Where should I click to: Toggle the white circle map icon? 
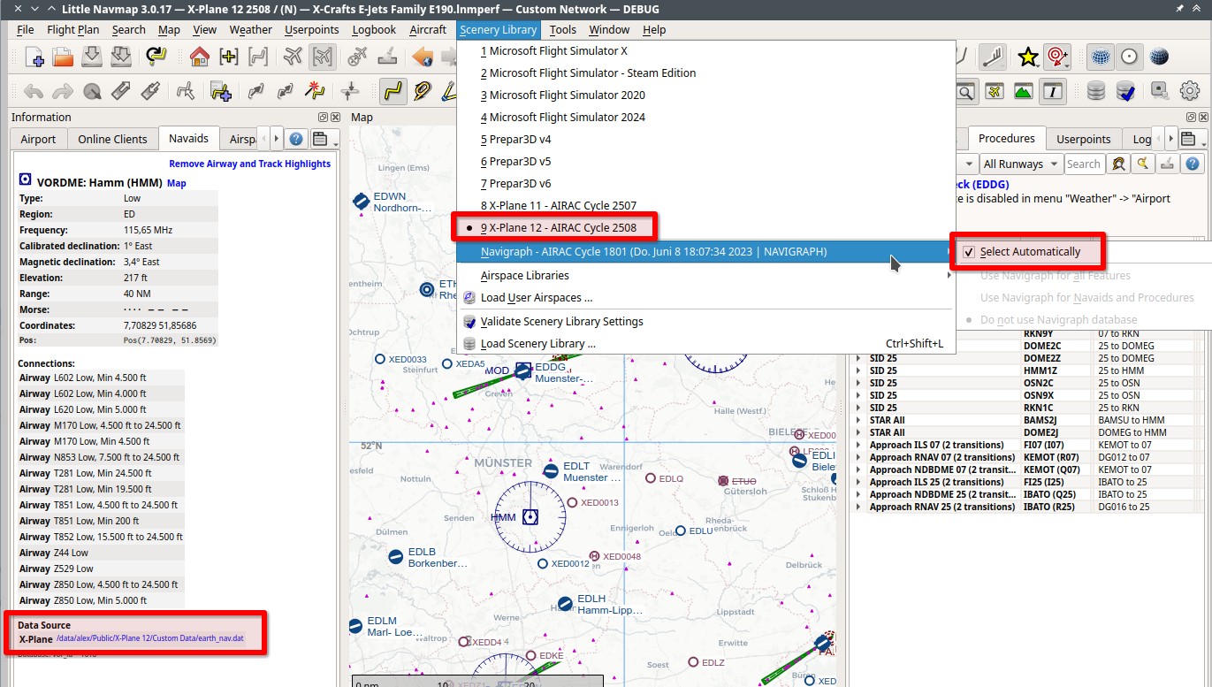(x=1129, y=57)
